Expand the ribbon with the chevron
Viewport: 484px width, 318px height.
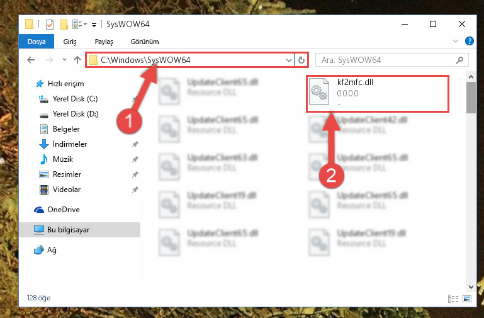456,41
